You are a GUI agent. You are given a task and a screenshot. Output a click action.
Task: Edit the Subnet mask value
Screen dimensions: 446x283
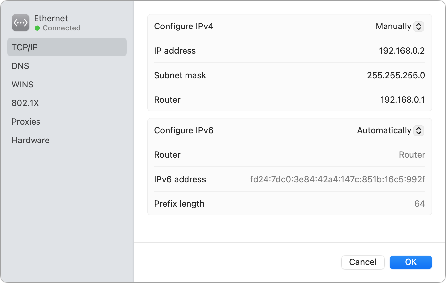point(396,75)
